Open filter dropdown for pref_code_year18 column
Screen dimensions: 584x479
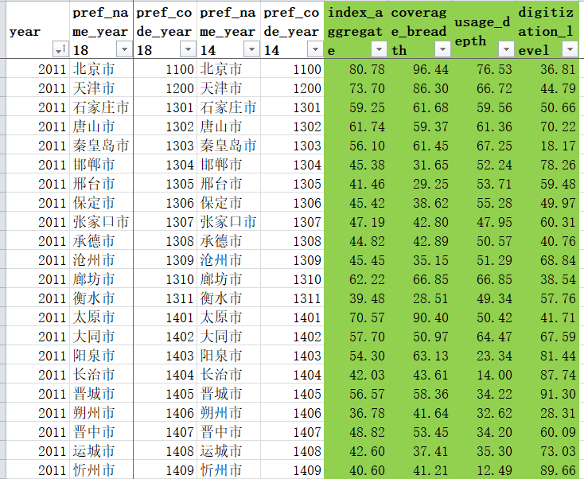188,49
